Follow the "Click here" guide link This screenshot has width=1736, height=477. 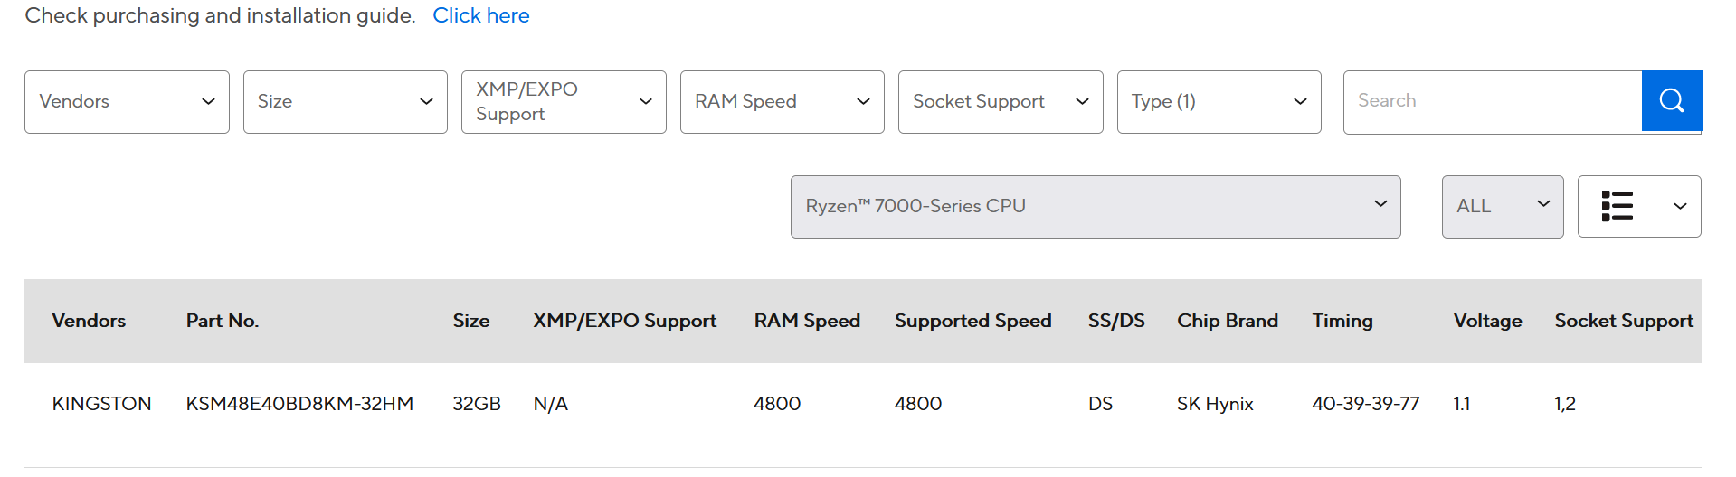(x=481, y=15)
